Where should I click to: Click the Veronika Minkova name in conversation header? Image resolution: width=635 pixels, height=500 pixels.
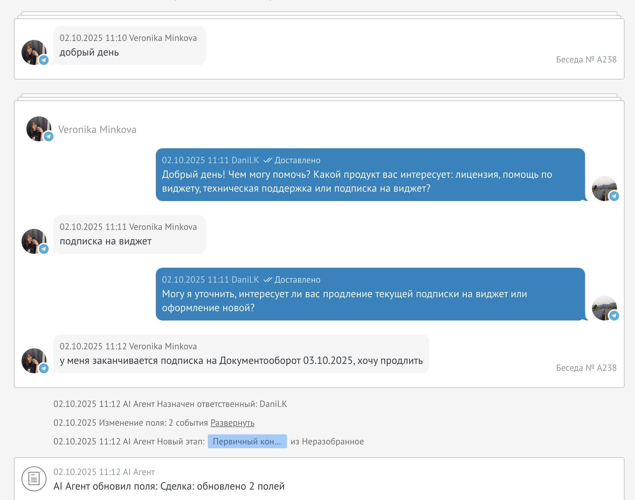tap(97, 130)
